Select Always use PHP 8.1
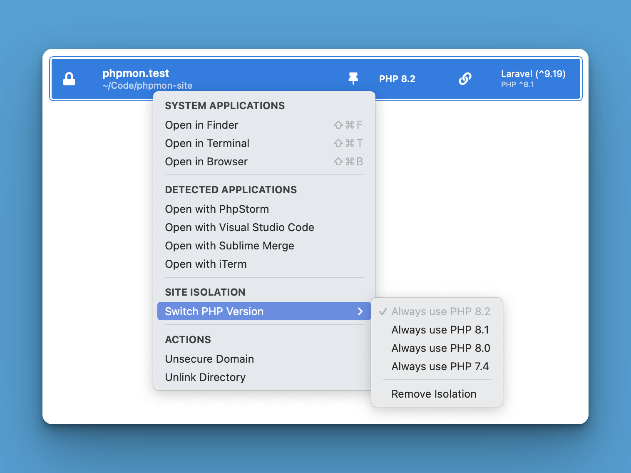This screenshot has width=631, height=473. (x=437, y=330)
